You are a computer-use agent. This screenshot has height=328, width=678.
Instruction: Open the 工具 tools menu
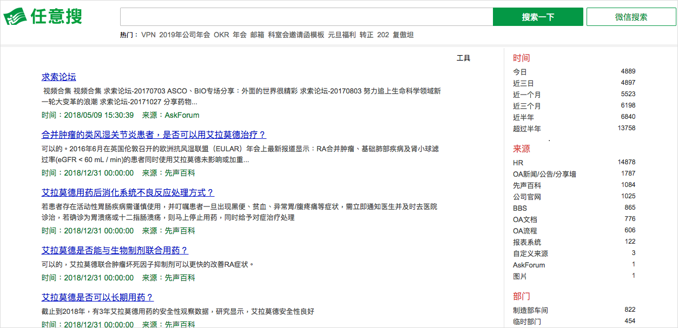pos(463,58)
